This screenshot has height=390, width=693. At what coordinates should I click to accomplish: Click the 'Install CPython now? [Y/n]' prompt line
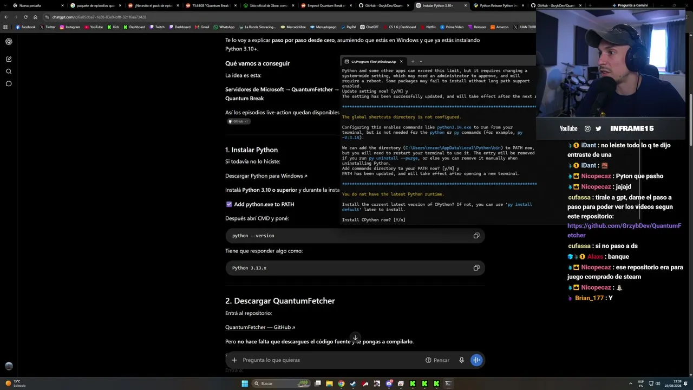[374, 220]
